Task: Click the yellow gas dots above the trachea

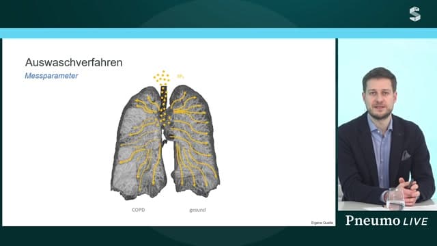Action: [162, 78]
